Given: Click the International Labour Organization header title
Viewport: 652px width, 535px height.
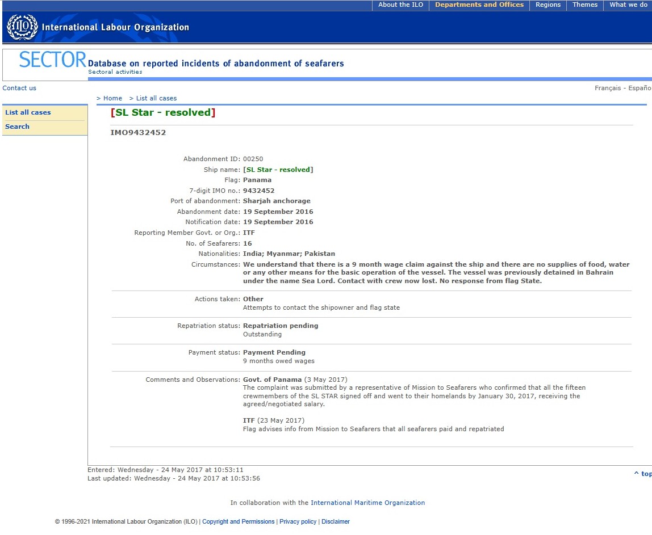Looking at the screenshot, I should pyautogui.click(x=115, y=27).
